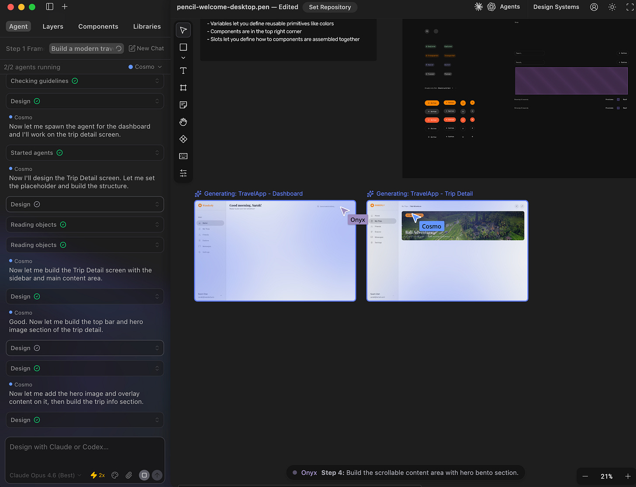Switch to the Libraries tab

coord(147,26)
